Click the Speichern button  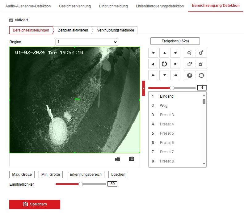tap(35, 204)
